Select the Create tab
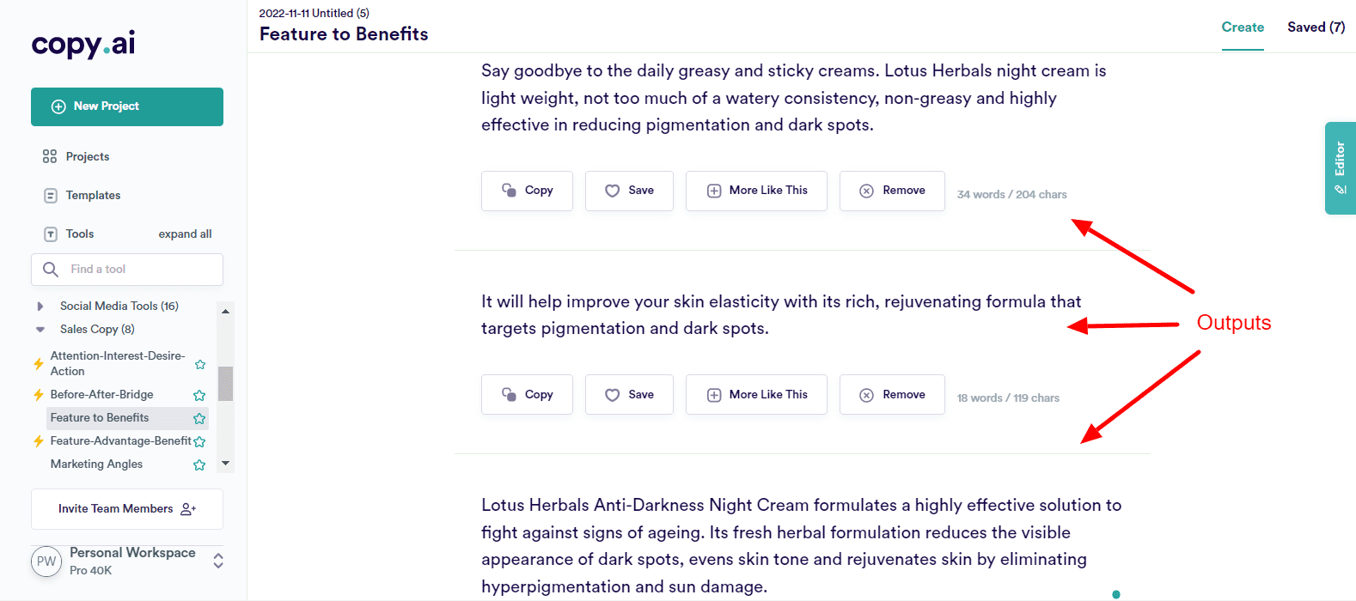The width and height of the screenshot is (1356, 601). (1243, 27)
